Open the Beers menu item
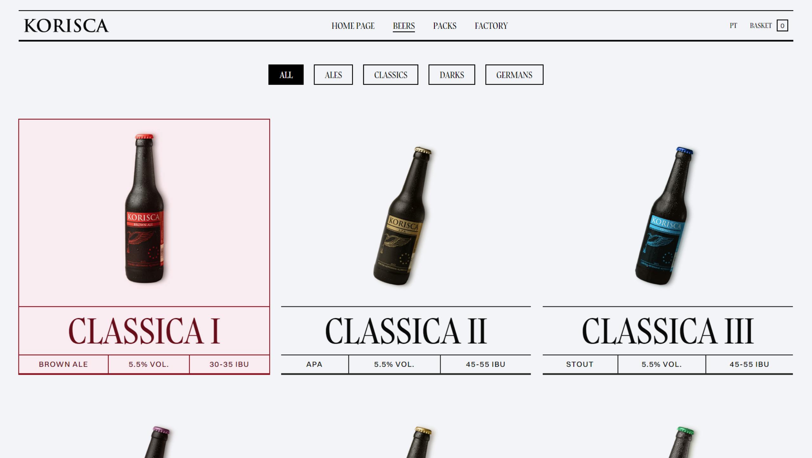 pos(404,26)
